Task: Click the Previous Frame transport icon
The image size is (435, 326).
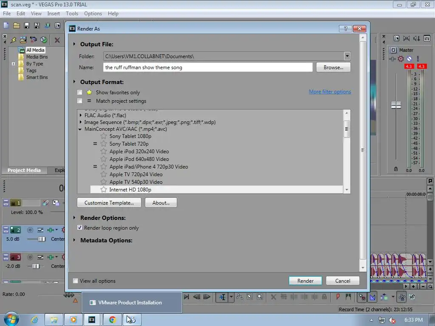Action: [x=197, y=297]
